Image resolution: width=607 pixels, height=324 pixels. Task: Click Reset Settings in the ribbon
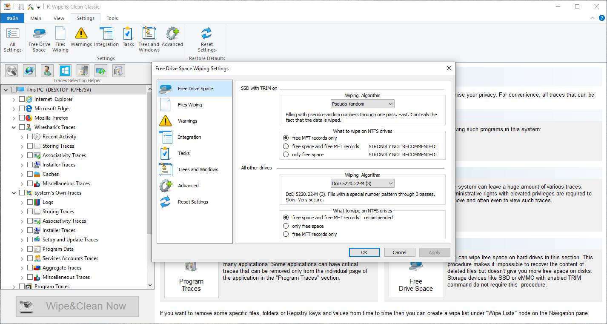[x=207, y=40]
